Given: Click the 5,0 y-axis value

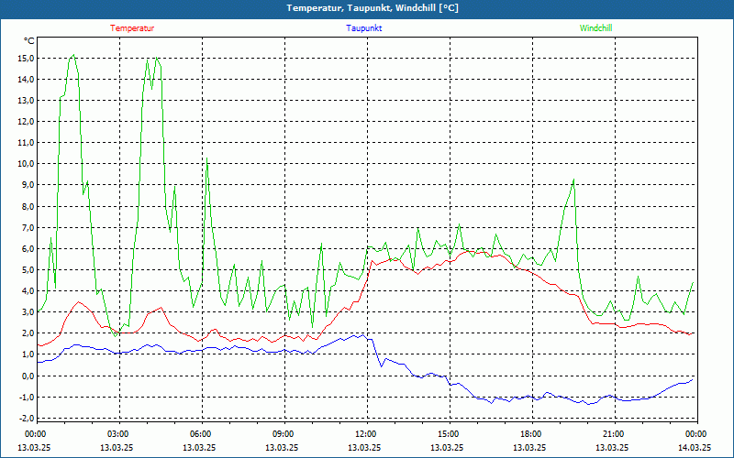Looking at the screenshot, I should [x=28, y=269].
